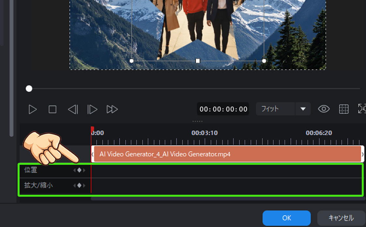Click the Stop playback square icon
366x227 pixels.
tap(52, 109)
